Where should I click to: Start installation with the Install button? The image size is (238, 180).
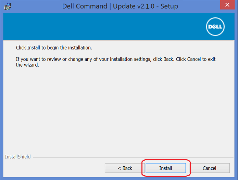click(x=166, y=168)
